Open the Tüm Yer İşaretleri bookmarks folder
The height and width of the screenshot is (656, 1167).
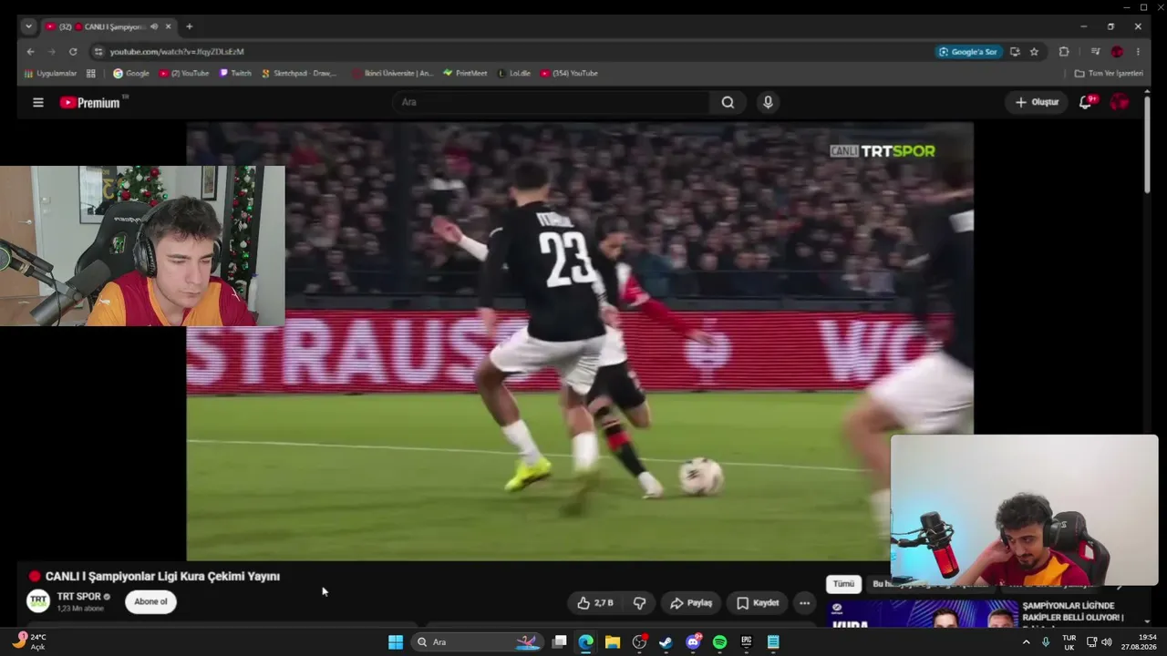tap(1109, 73)
